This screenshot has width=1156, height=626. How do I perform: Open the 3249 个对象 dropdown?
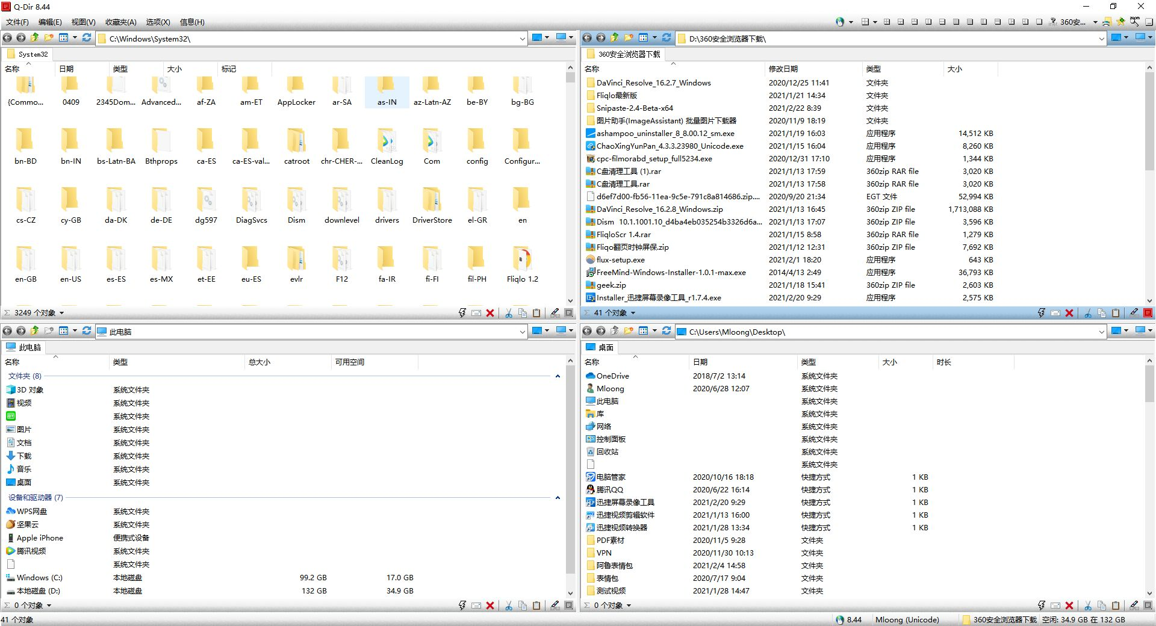point(61,313)
